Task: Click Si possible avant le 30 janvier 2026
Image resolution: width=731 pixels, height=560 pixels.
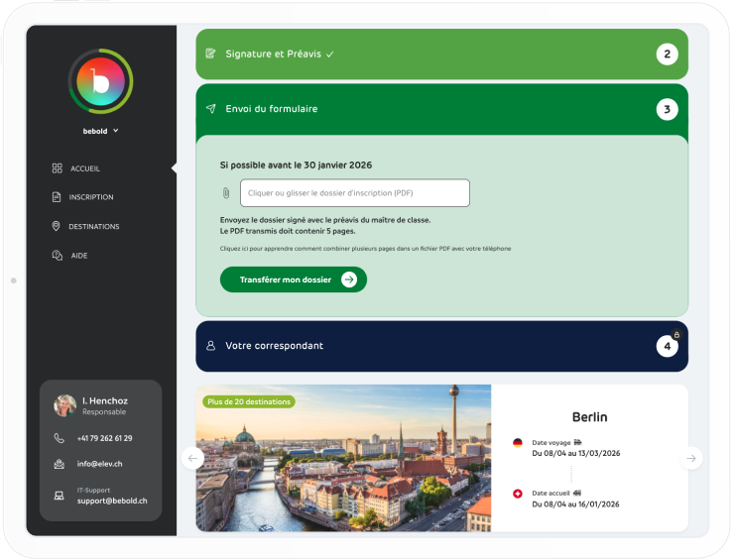Action: click(x=296, y=165)
